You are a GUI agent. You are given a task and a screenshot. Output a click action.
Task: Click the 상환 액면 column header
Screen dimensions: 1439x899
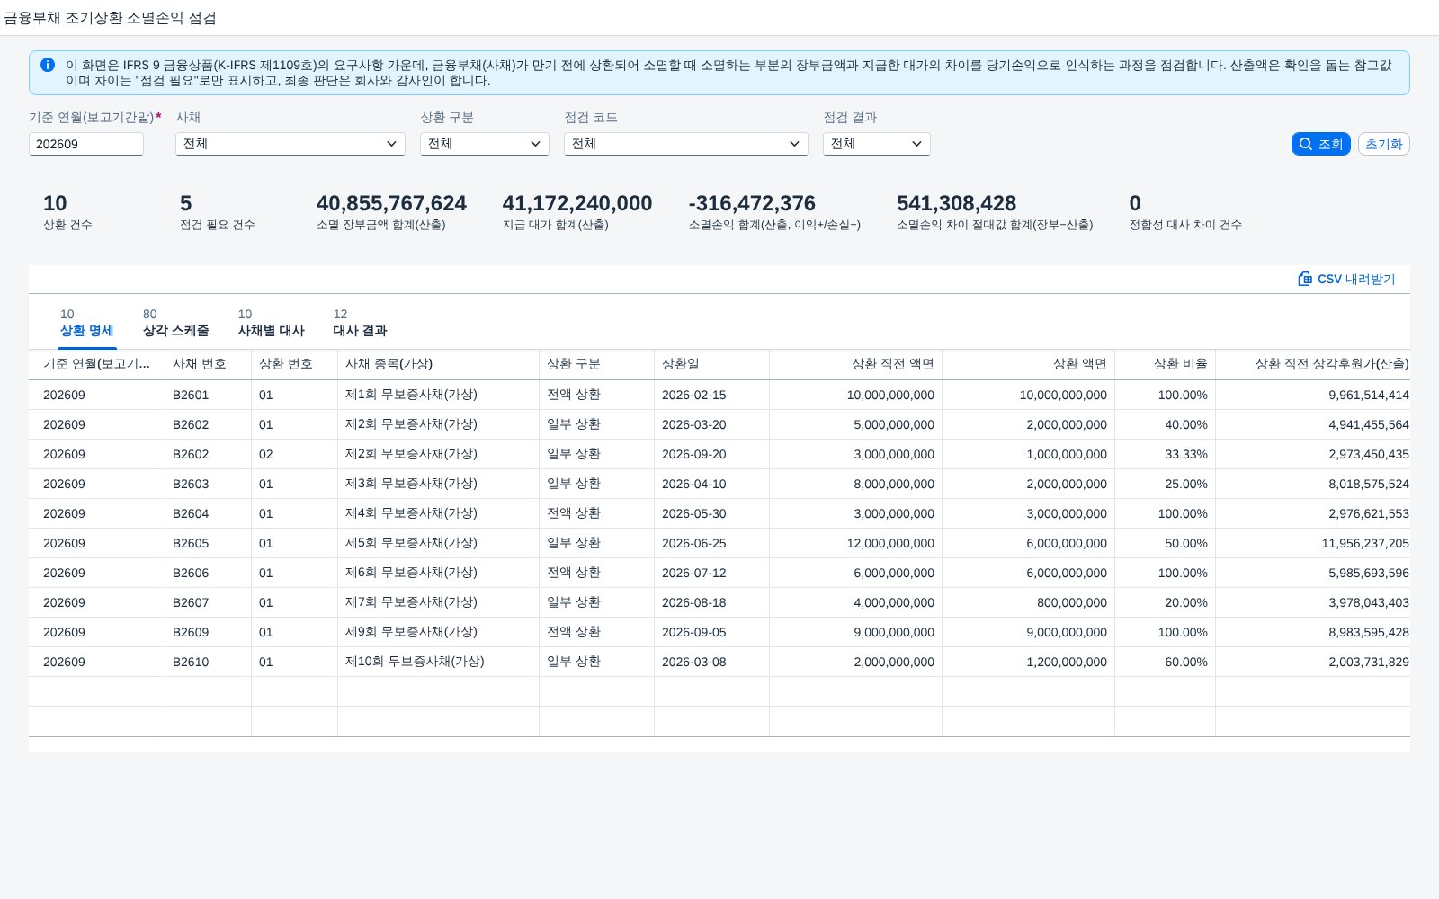click(1028, 364)
